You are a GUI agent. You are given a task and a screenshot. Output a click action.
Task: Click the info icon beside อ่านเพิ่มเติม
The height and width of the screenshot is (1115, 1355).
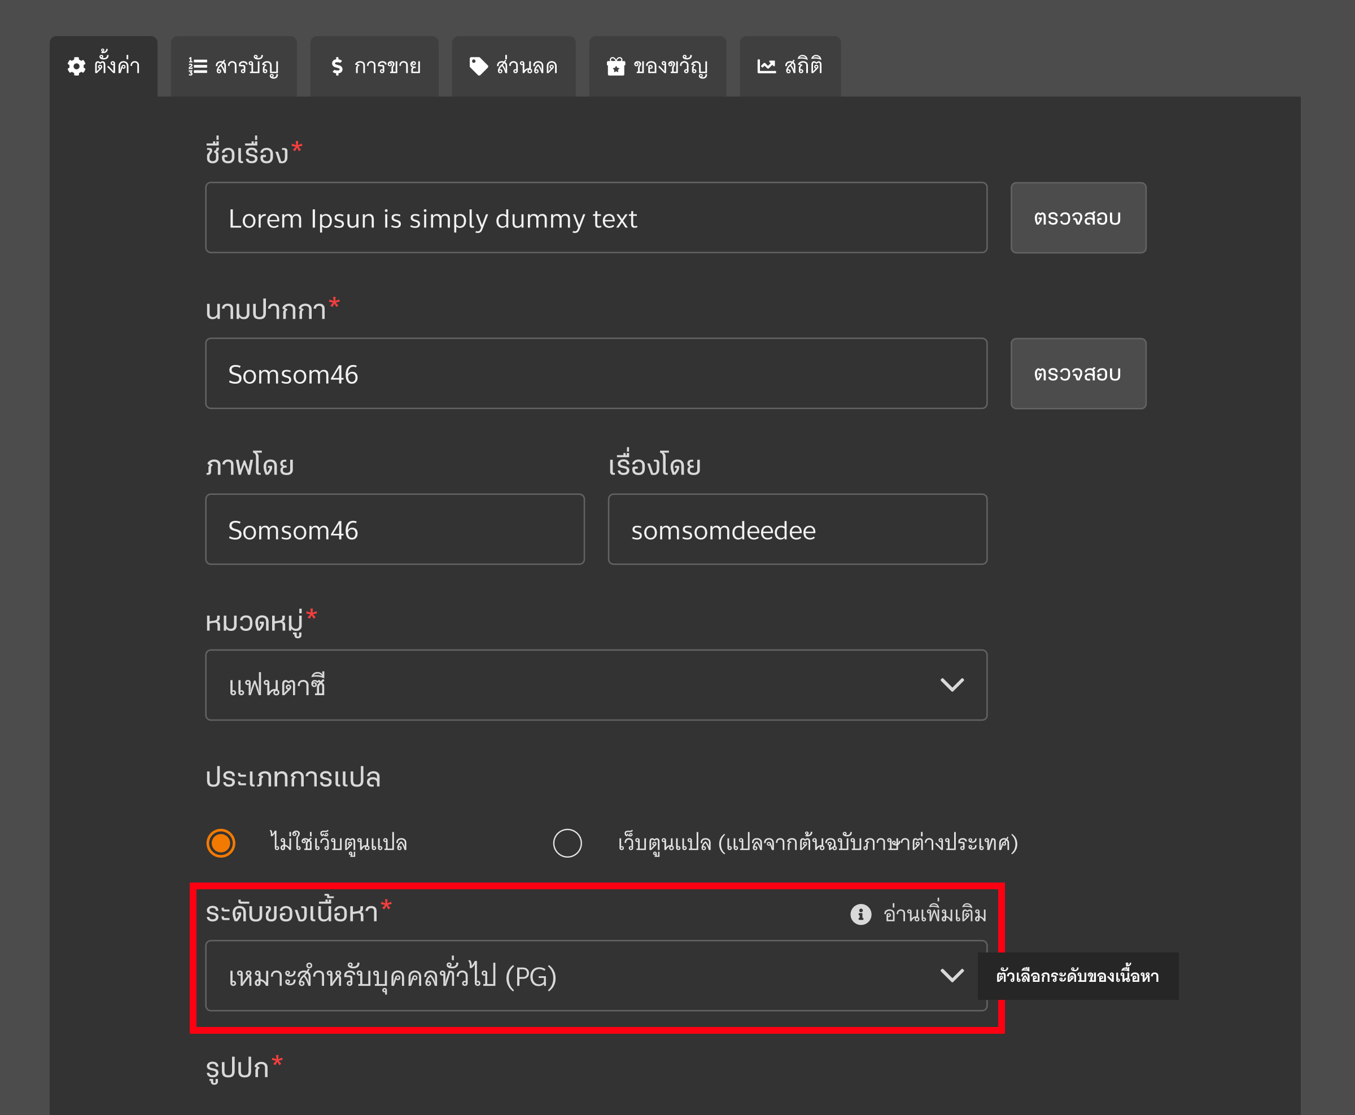click(861, 914)
